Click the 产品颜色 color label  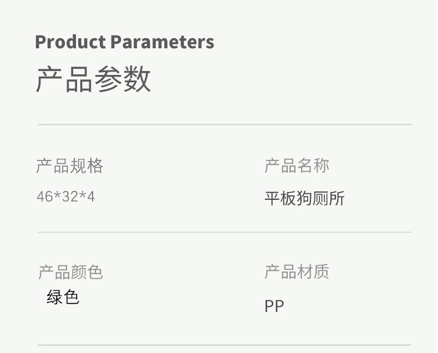coord(70,272)
